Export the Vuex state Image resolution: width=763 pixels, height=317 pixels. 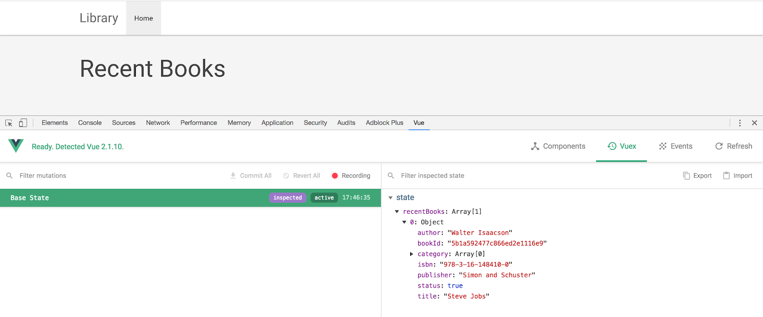click(x=697, y=176)
